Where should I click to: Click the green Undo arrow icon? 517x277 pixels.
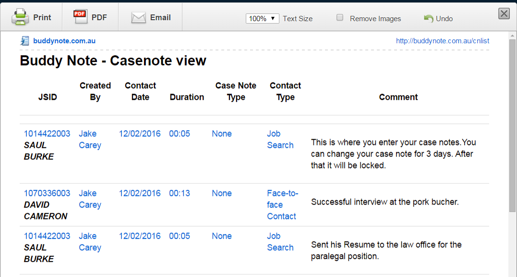point(428,18)
